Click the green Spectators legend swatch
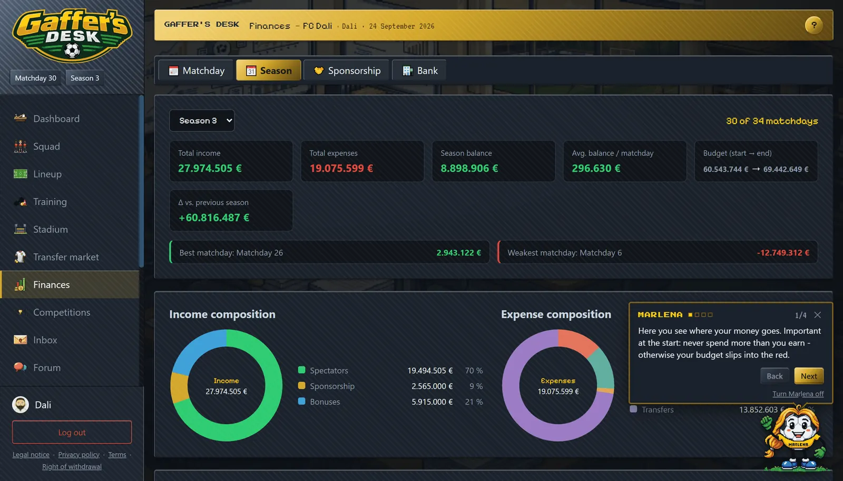The height and width of the screenshot is (481, 843). 301,370
